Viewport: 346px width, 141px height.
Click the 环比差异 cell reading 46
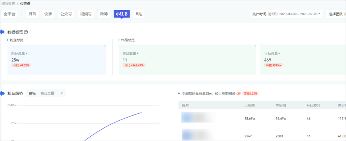tap(308, 118)
